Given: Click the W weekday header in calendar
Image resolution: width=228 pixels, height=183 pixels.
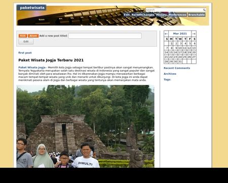Looking at the screenshot, I should [180, 39].
